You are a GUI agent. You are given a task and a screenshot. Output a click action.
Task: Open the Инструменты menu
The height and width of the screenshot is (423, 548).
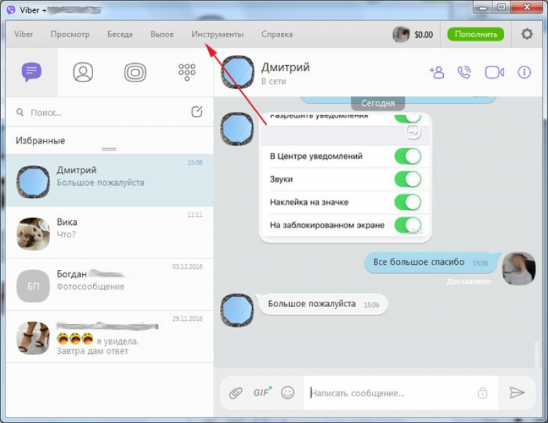pyautogui.click(x=218, y=34)
